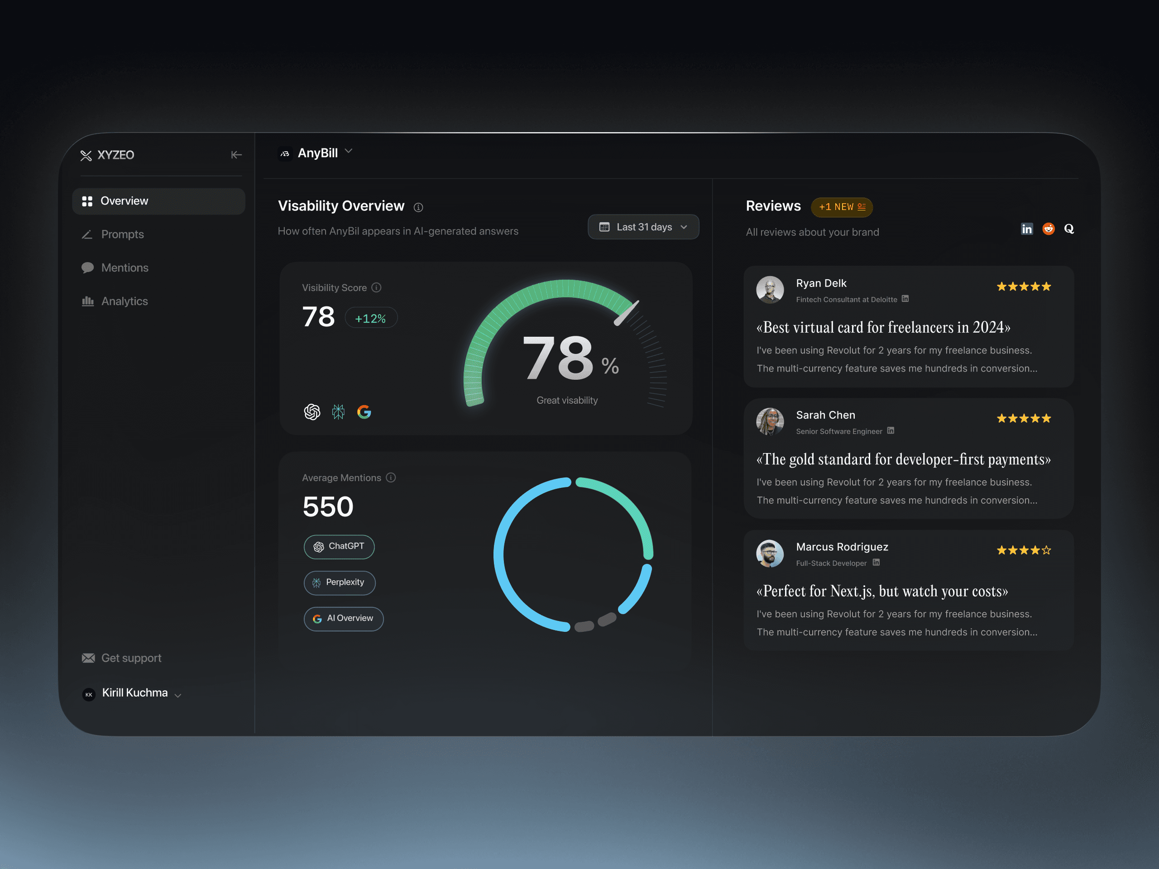Click Marcus Rodriguez's star rating
The width and height of the screenshot is (1159, 869).
(1023, 550)
